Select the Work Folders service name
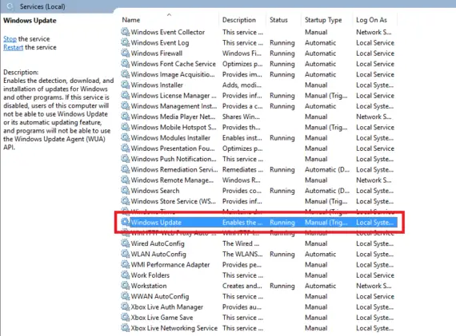Screen dimensions: 456x336 point(150,275)
